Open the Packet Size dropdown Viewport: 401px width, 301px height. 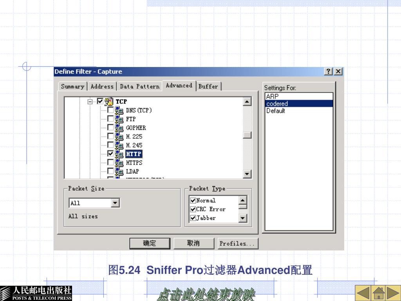coord(115,203)
